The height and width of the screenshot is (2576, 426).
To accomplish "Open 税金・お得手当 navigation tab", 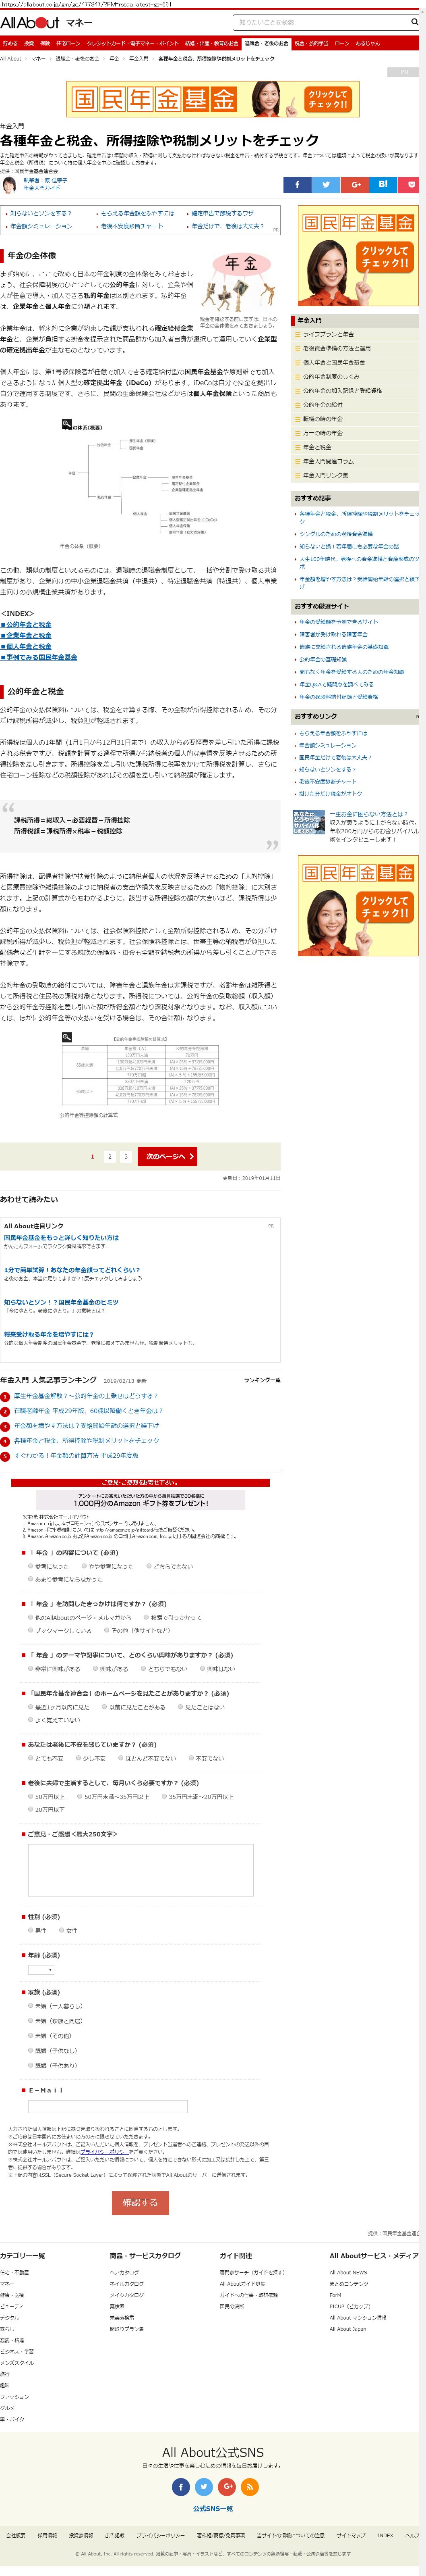I will tap(311, 44).
